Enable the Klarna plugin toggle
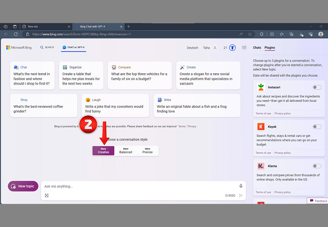 (317, 166)
